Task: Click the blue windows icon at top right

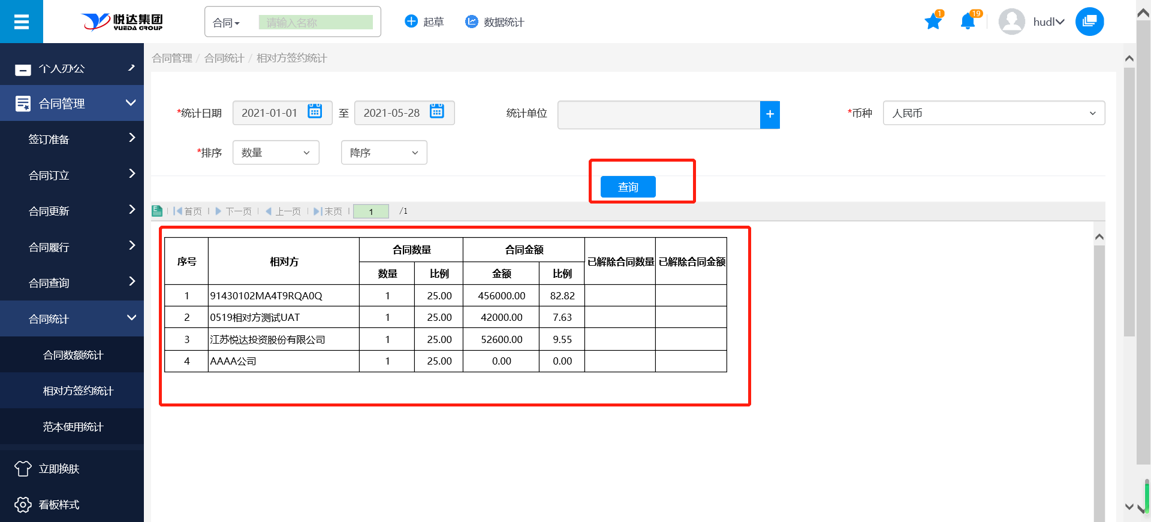Action: (x=1089, y=22)
